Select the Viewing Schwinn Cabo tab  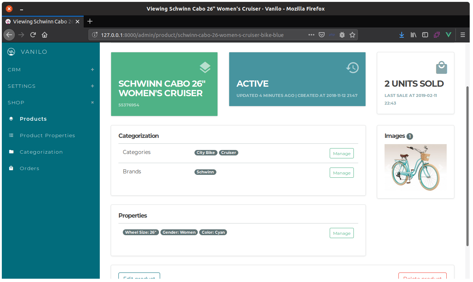click(43, 22)
